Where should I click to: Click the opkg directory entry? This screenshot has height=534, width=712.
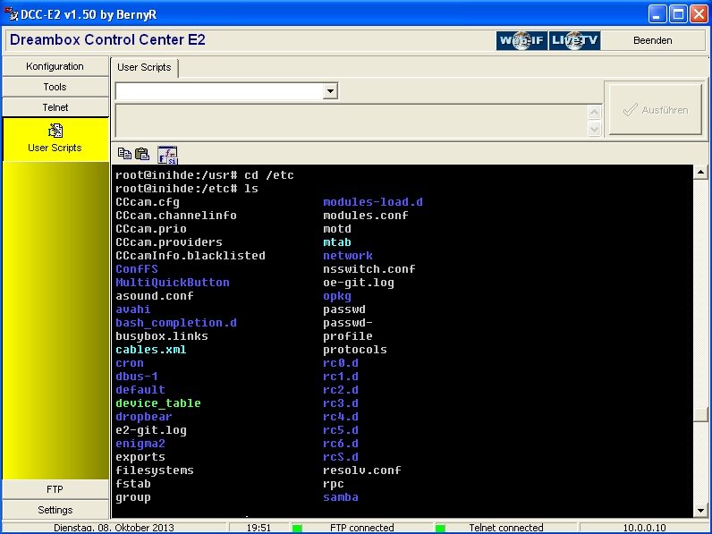(x=337, y=296)
